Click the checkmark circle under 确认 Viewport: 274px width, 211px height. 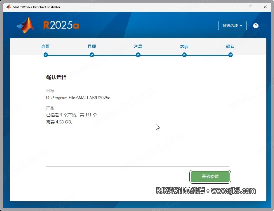pyautogui.click(x=230, y=55)
